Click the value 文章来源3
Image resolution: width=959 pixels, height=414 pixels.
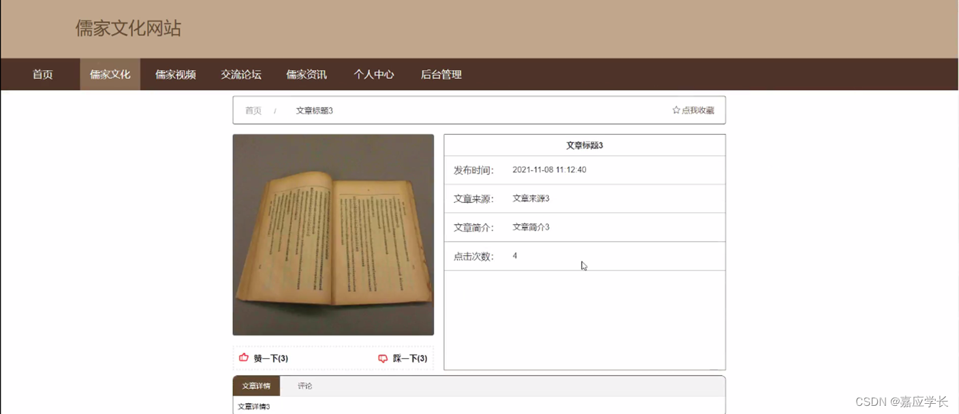click(531, 198)
